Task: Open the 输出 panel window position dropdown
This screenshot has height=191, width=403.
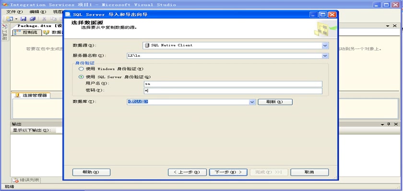Action: pyautogui.click(x=383, y=124)
